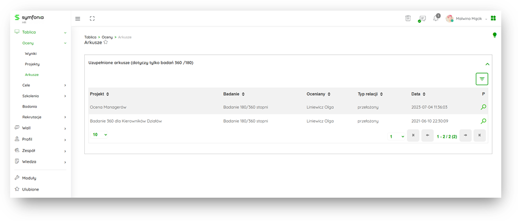Viewport: 518px width, 221px height.
Task: Expand the Szkolenia submenu chevron
Action: click(65, 96)
